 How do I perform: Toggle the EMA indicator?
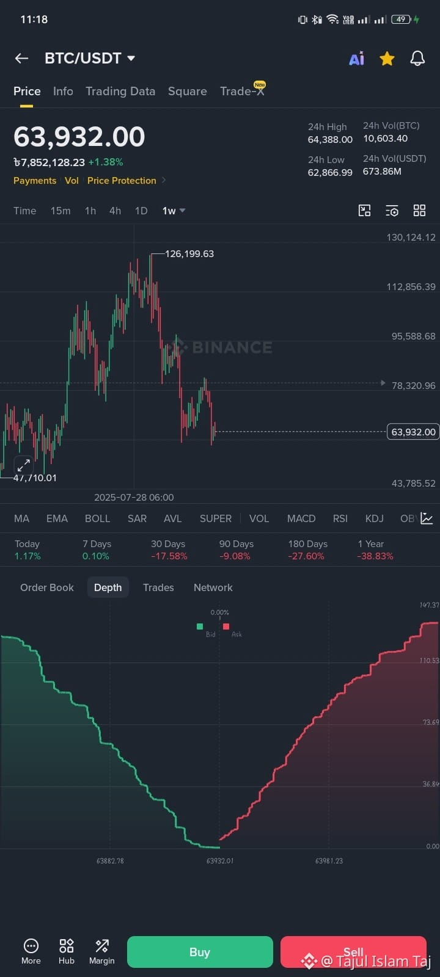point(57,518)
